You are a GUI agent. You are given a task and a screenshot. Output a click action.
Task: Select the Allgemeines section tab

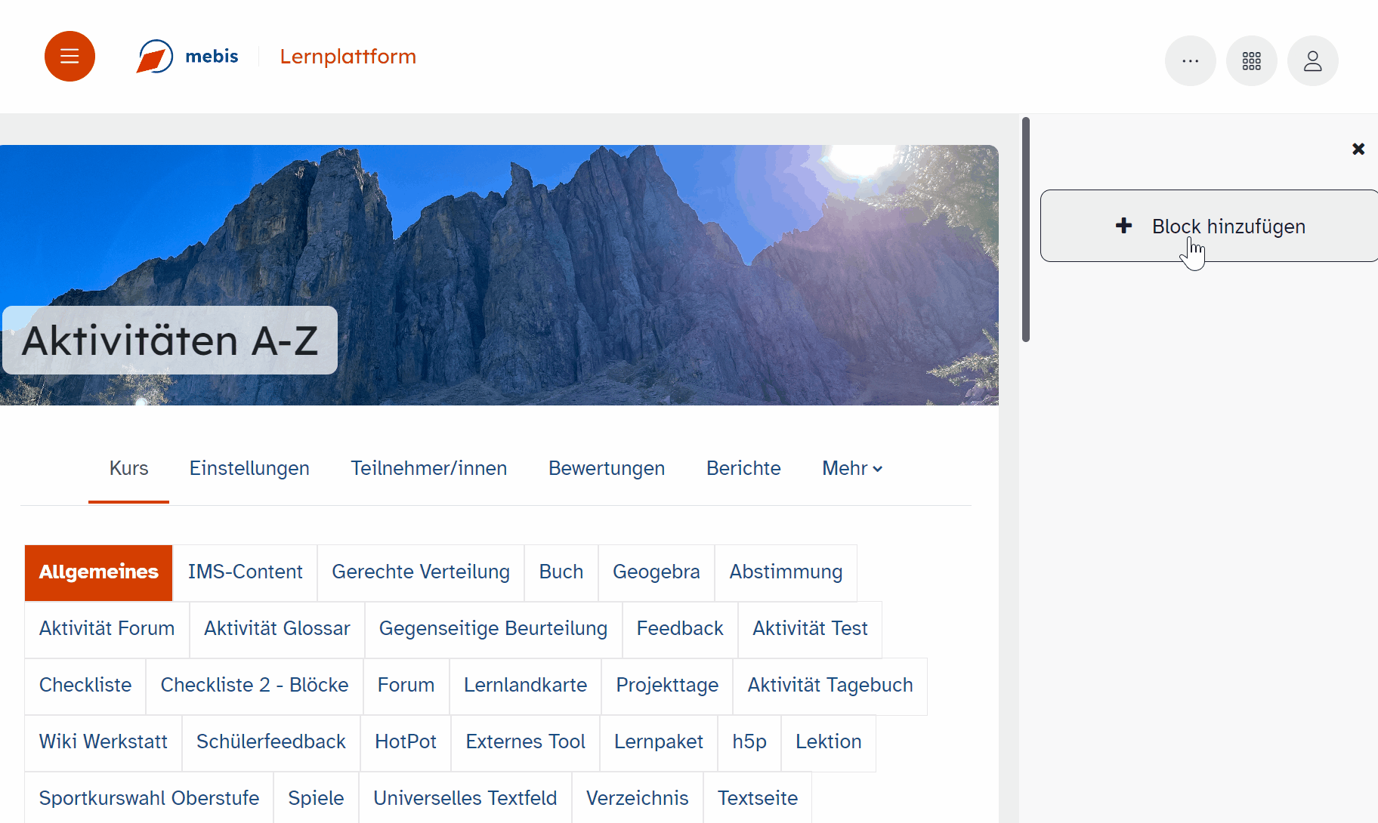(x=99, y=572)
